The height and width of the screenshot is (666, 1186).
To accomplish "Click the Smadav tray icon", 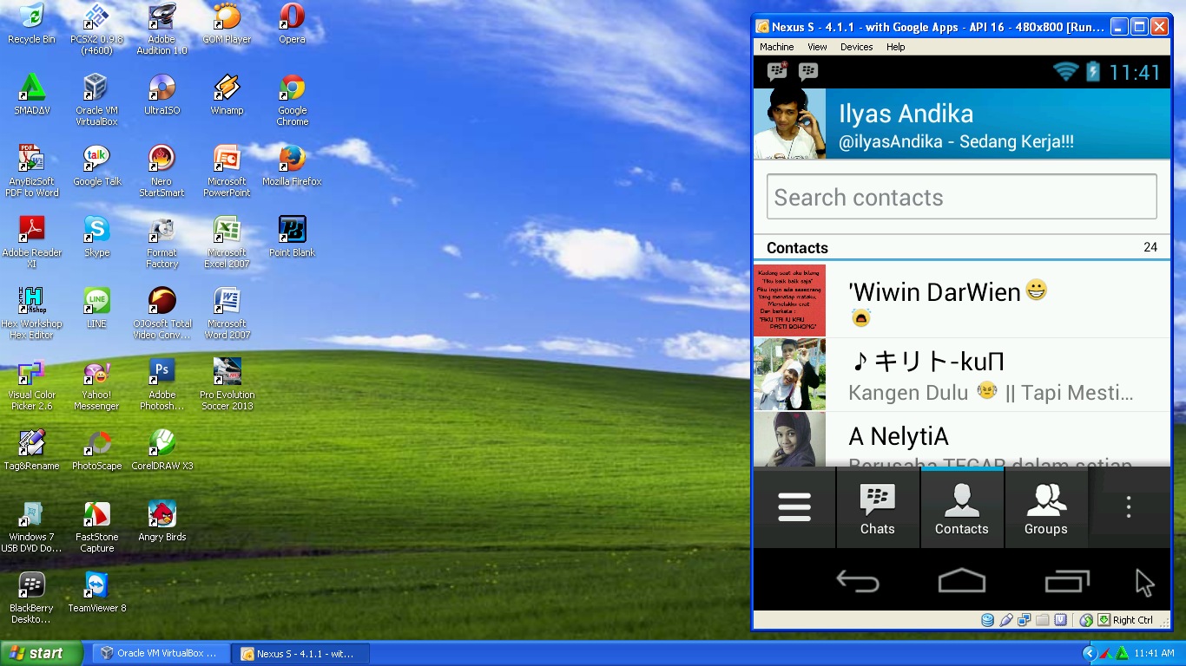I will [x=1122, y=653].
